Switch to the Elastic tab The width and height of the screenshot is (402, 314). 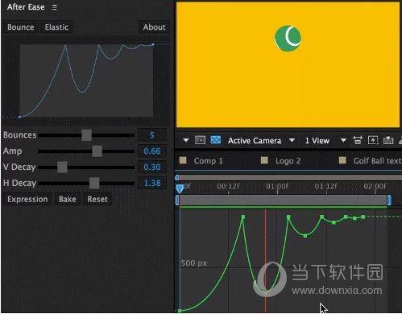click(x=56, y=27)
